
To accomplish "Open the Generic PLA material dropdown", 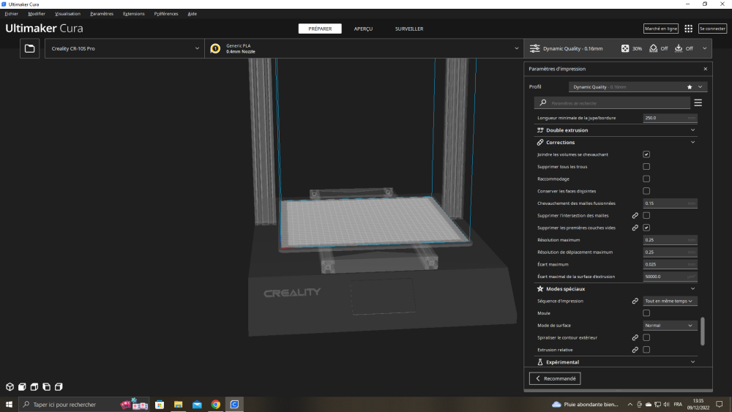I will (x=364, y=48).
